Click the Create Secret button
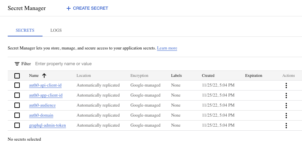The image size is (302, 146). (87, 8)
